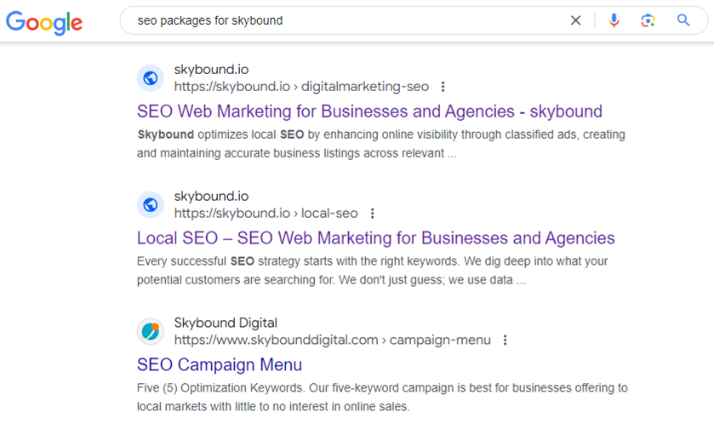The width and height of the screenshot is (714, 435).
Task: Open the 'SEO Web Marketing for Businesses and Agencies - skybound' result
Action: pyautogui.click(x=369, y=112)
